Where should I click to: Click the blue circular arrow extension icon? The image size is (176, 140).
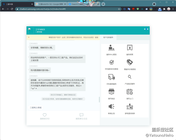(125, 9)
